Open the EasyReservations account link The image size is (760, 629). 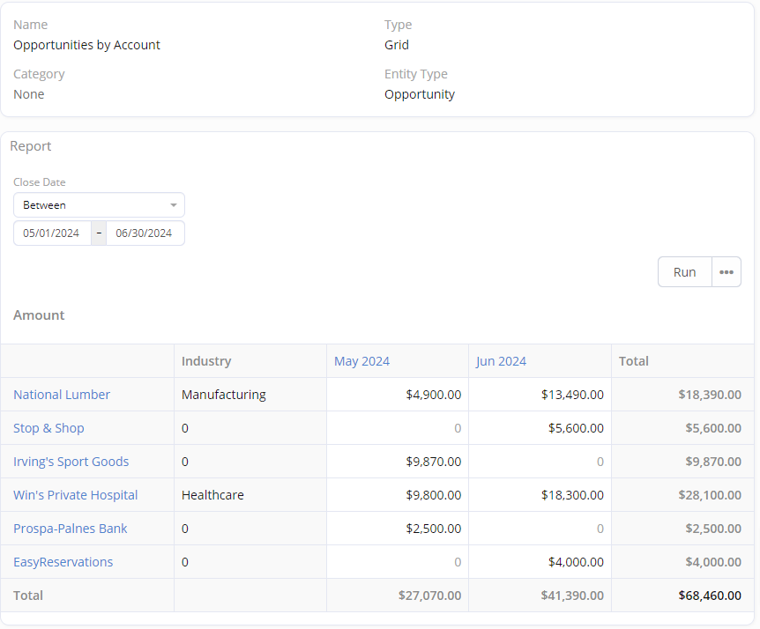click(x=63, y=562)
